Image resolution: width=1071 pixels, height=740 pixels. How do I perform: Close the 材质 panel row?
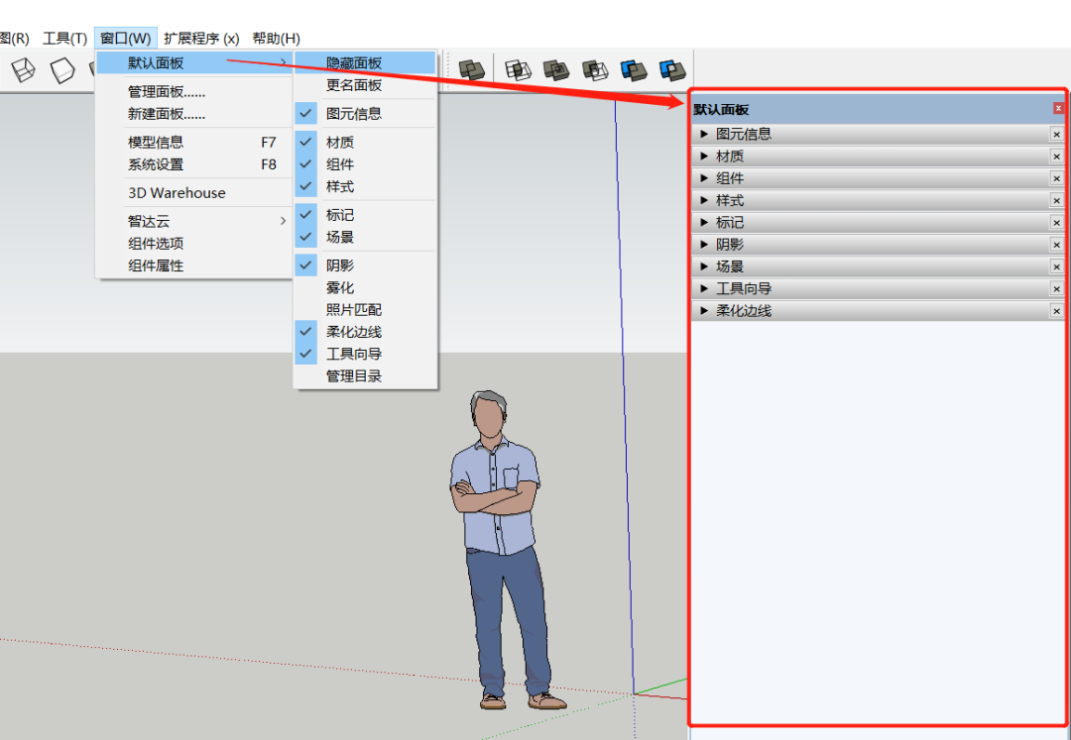coord(1057,157)
